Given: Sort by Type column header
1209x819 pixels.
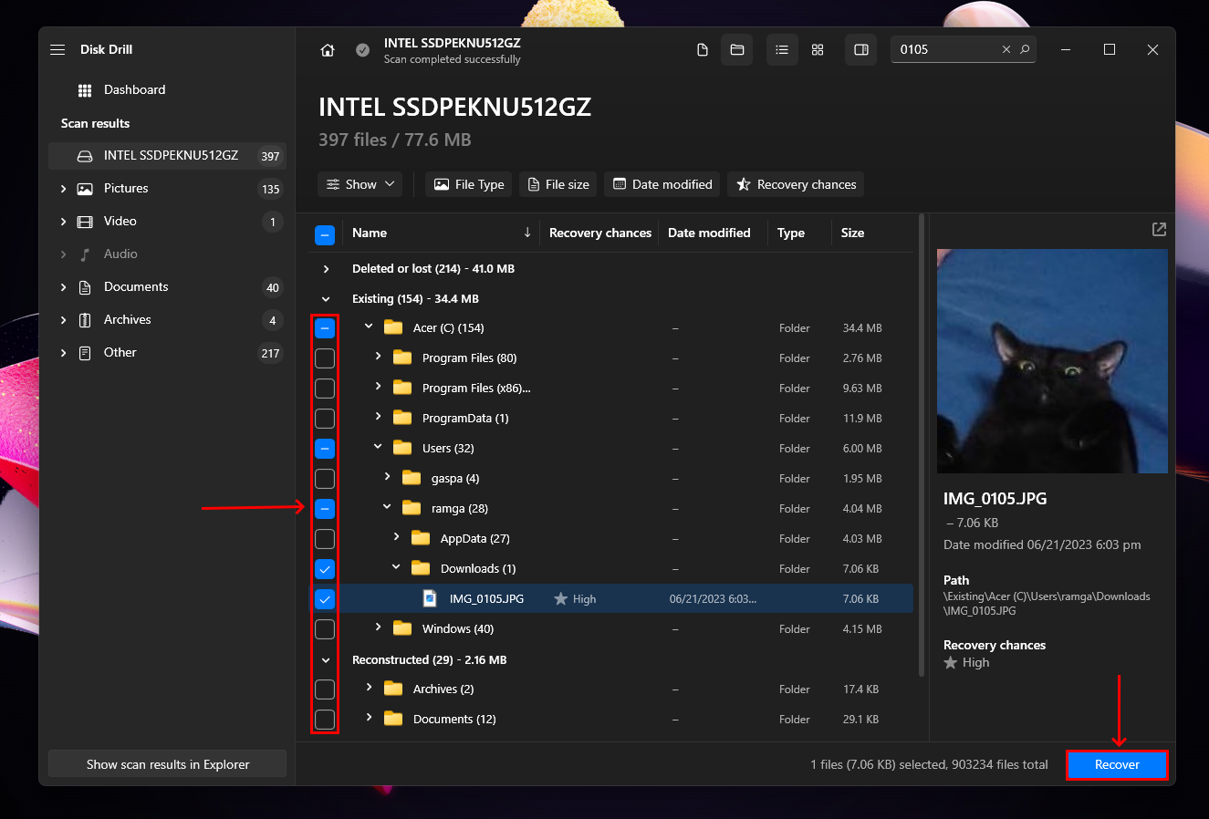Looking at the screenshot, I should click(791, 233).
